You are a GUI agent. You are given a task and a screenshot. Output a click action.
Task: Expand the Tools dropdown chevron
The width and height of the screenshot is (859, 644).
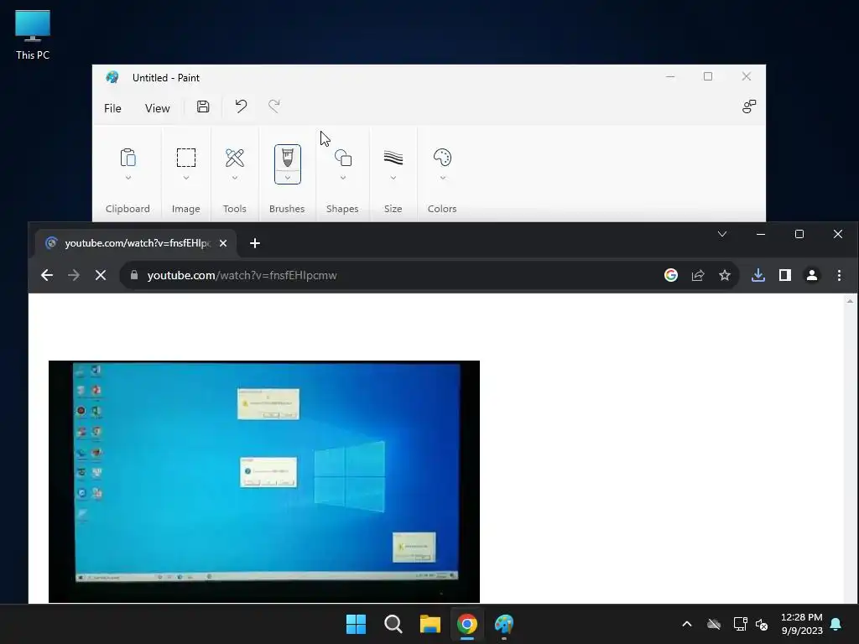point(235,178)
